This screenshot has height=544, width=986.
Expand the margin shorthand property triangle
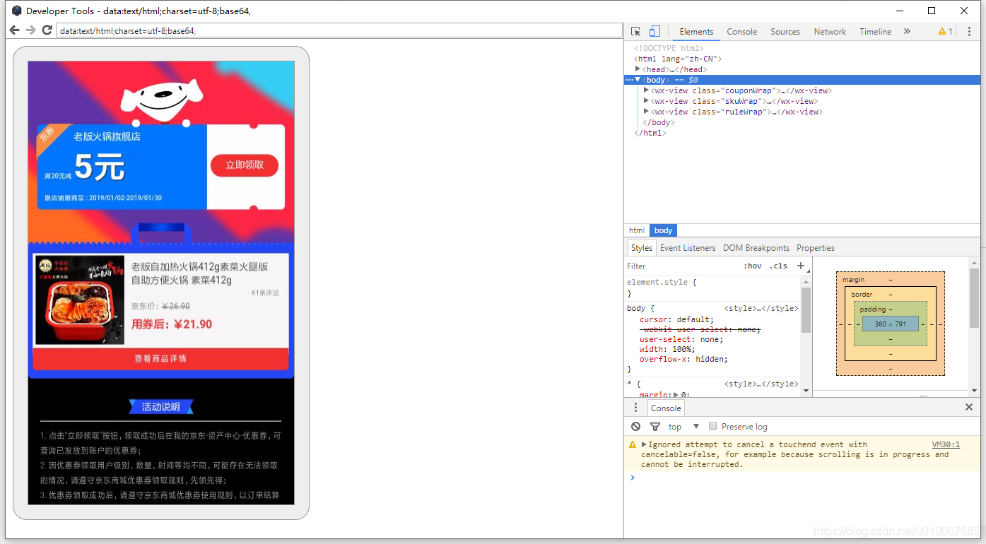pos(676,395)
